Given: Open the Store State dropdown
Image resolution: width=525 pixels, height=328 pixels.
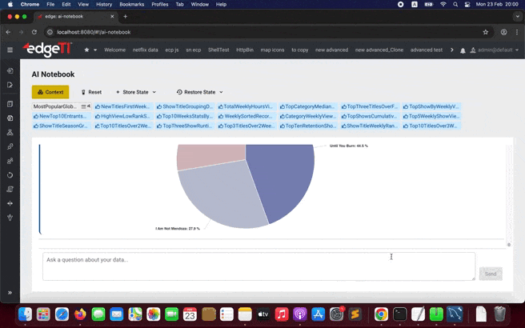Looking at the screenshot, I should pos(136,92).
